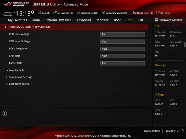The image size is (186, 139).
Task: Click the Memory section heading
Action: tap(160, 65)
